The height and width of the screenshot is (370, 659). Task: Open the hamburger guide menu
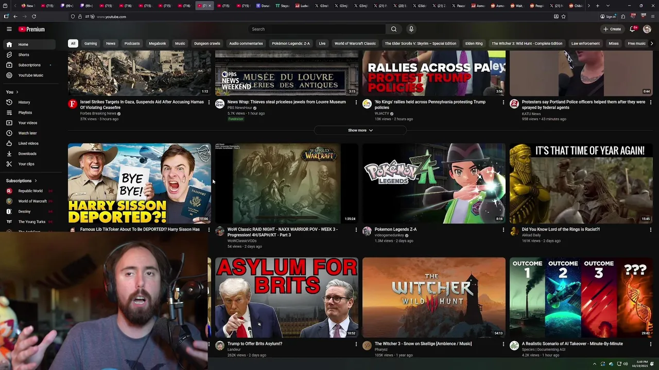tap(9, 29)
